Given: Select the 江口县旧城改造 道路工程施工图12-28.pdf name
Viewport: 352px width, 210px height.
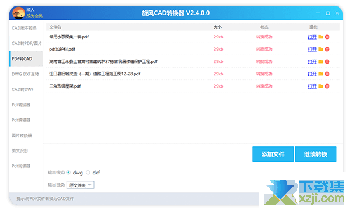Looking at the screenshot, I should click(95, 74).
